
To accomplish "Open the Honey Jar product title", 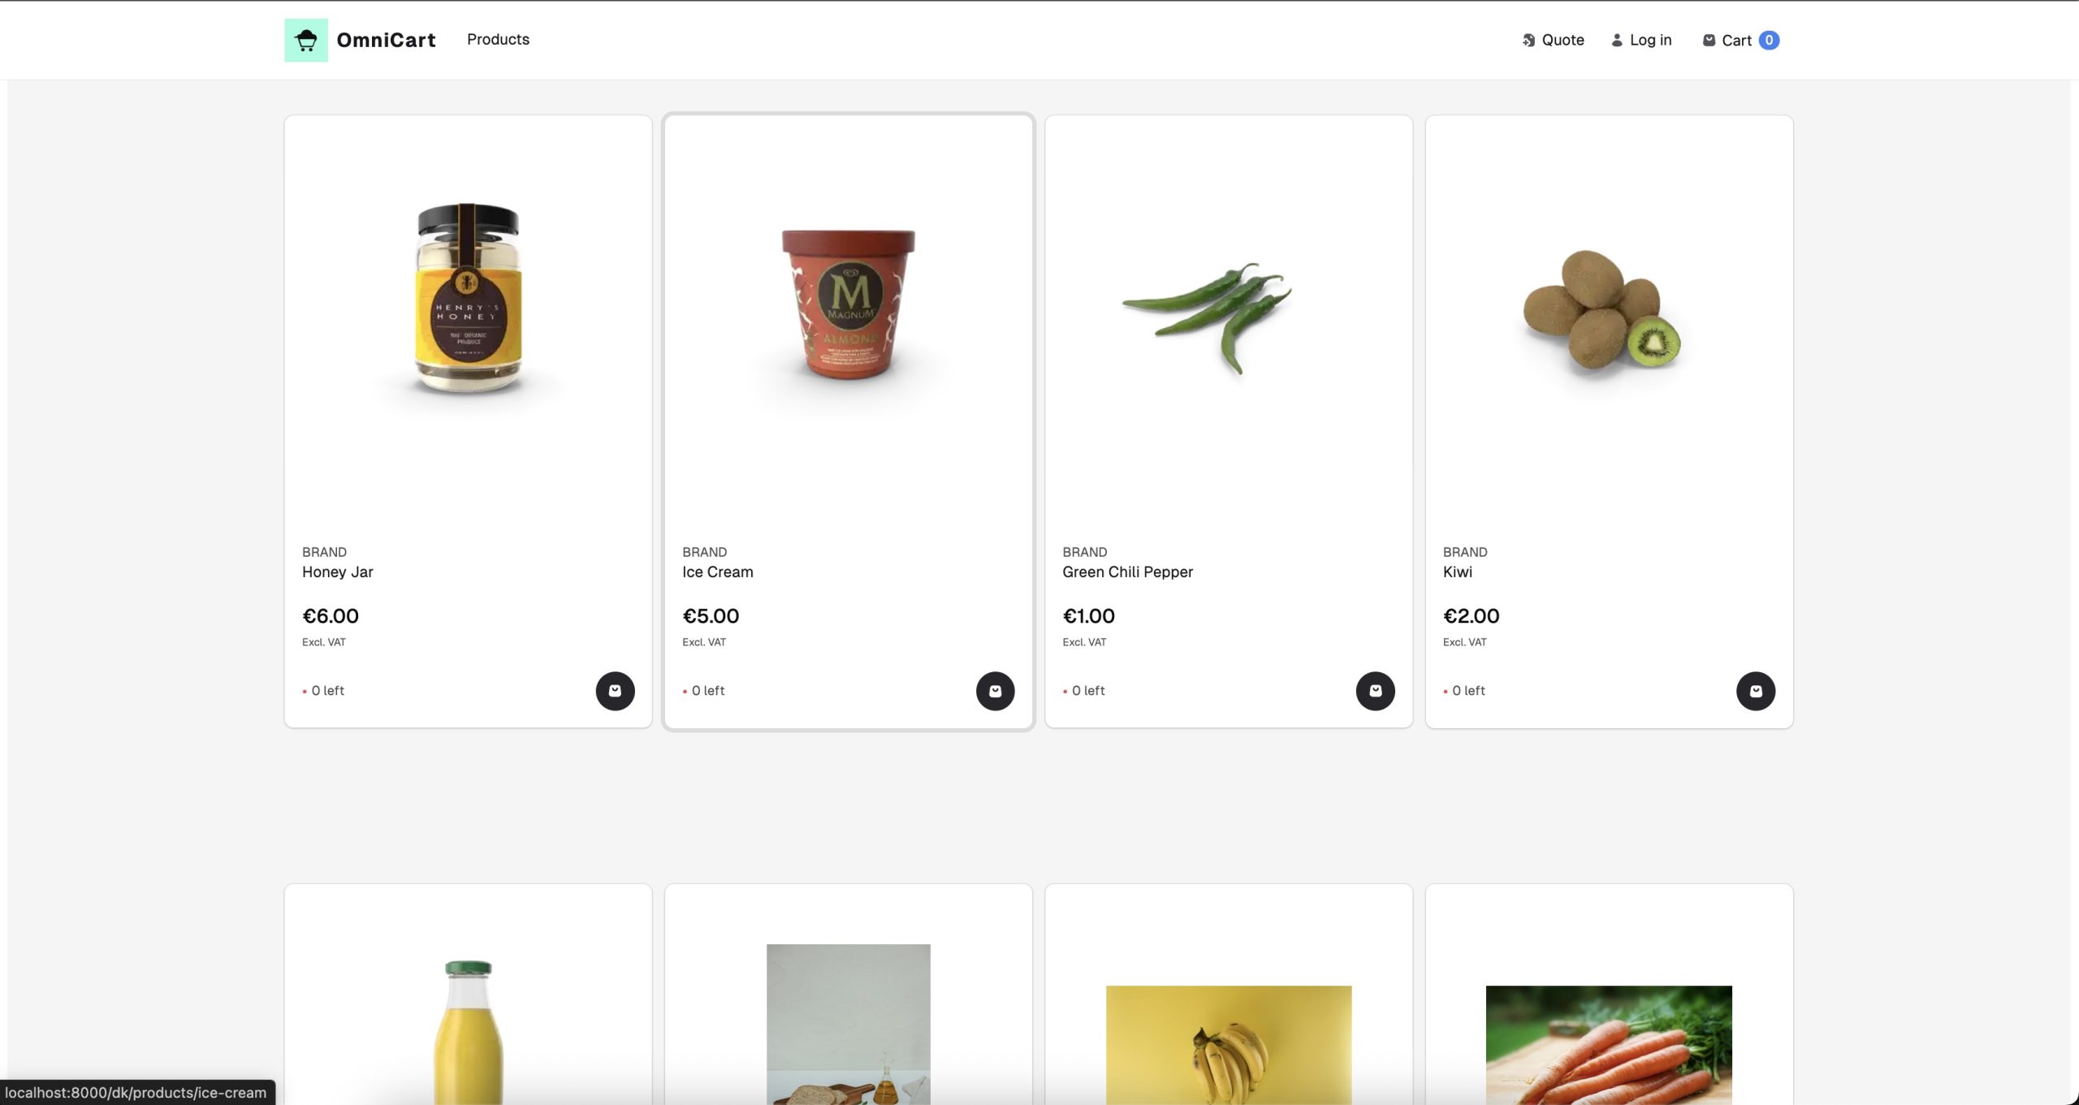I will 338,572.
